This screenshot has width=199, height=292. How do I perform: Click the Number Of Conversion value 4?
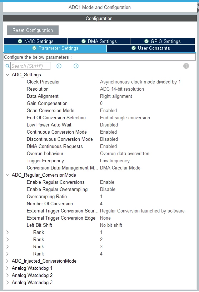(101, 204)
